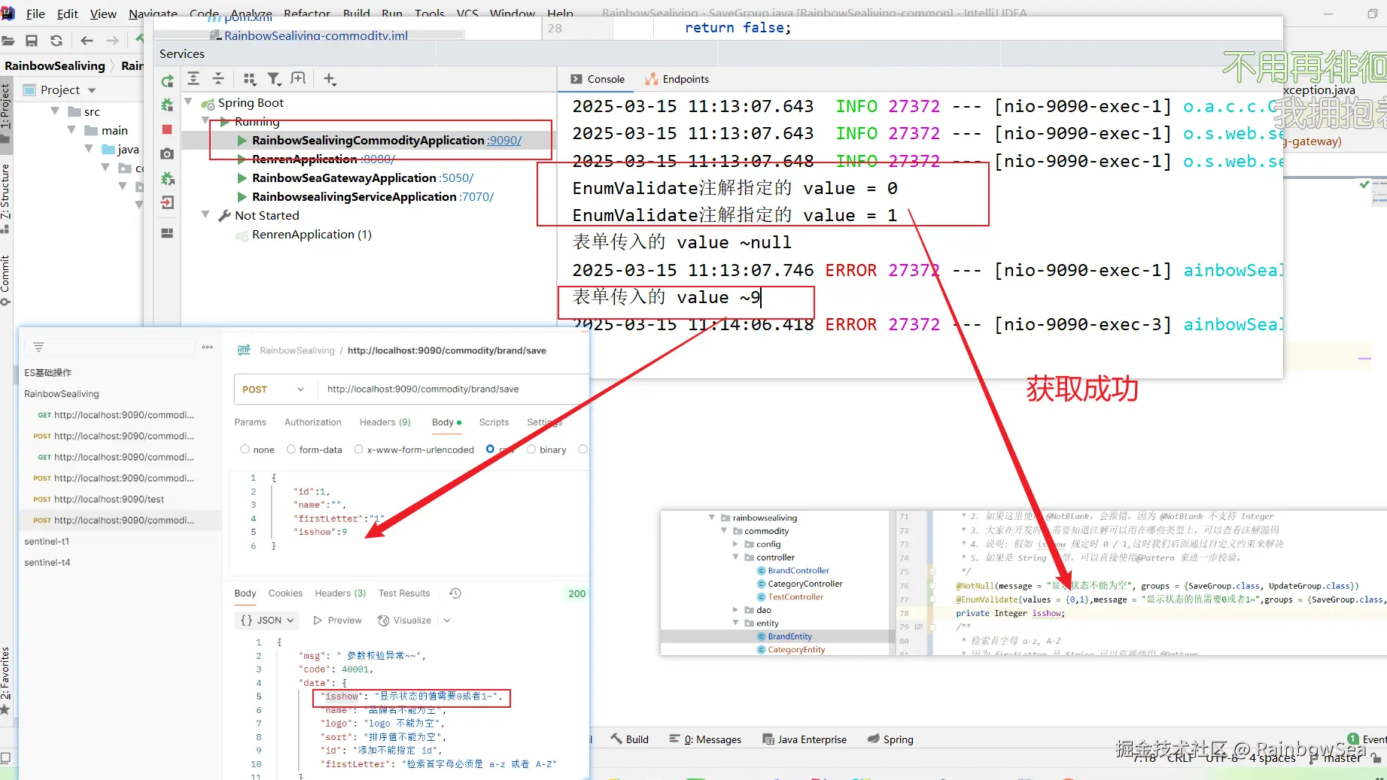Collapse the entity folder in package tree
This screenshot has height=780, width=1387.
coord(735,623)
